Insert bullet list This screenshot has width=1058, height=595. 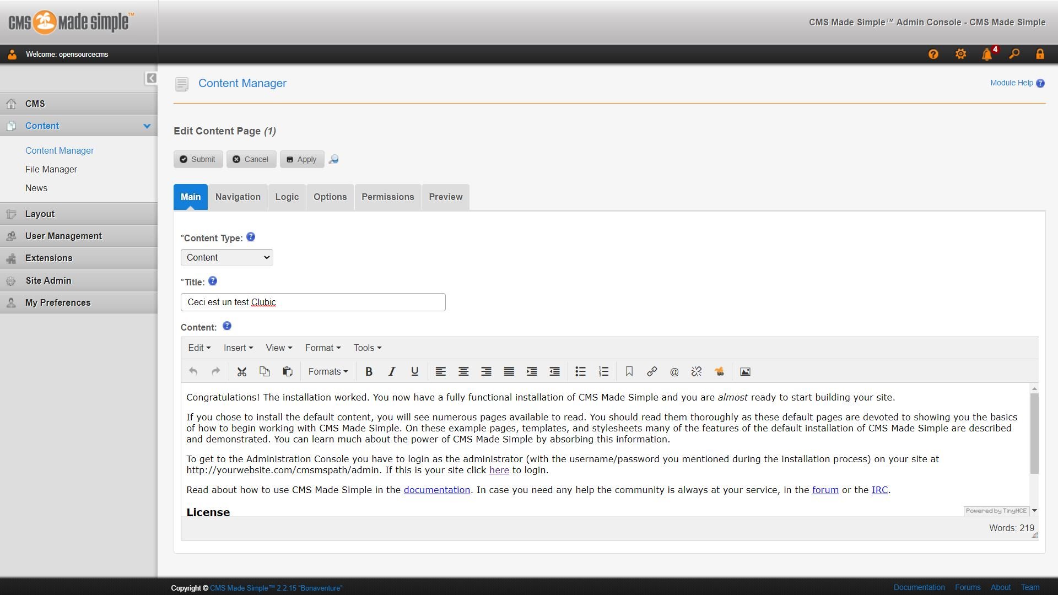click(580, 372)
